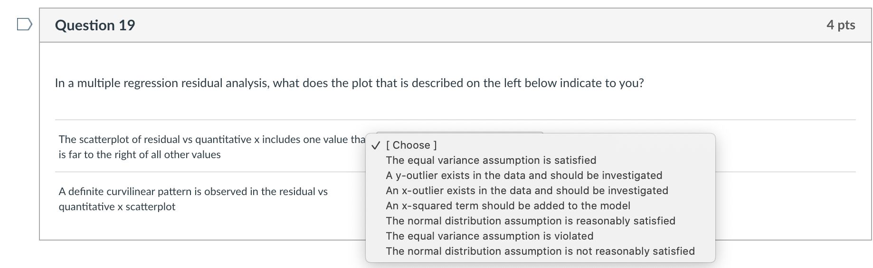The height and width of the screenshot is (268, 873).
Task: Choose 'An x-squared term should be added'
Action: (x=508, y=206)
